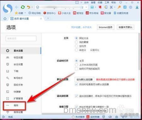Screen dimensions: 142x120
Task: Click 收藏 star in the bookmarks bar
Action: 19,13
